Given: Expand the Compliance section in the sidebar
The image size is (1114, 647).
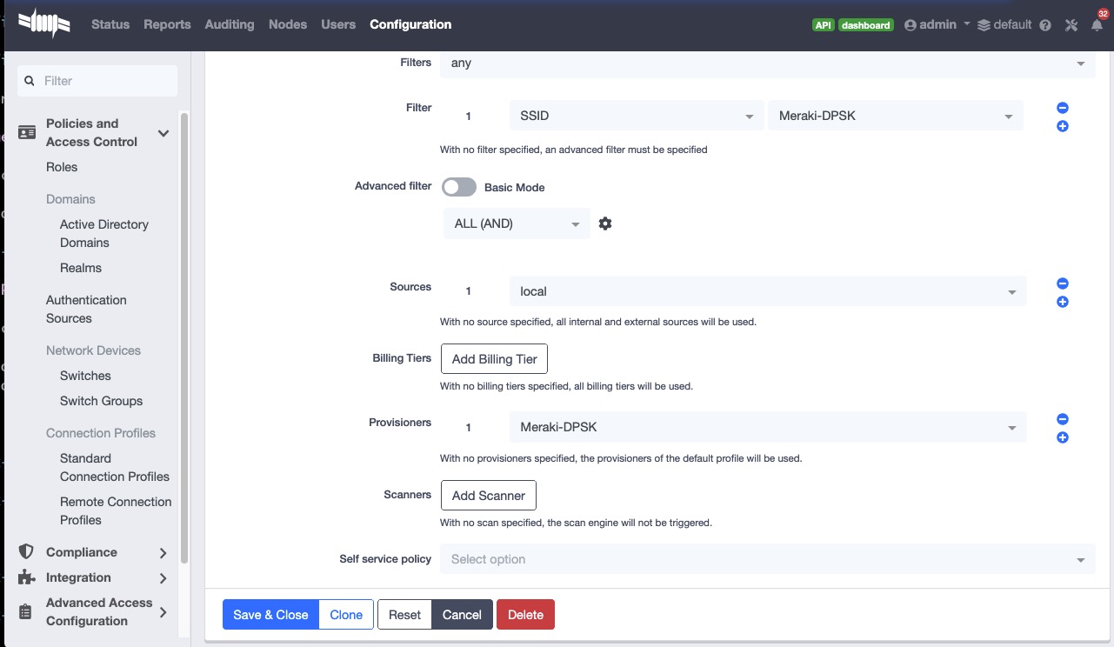Looking at the screenshot, I should pyautogui.click(x=81, y=552).
